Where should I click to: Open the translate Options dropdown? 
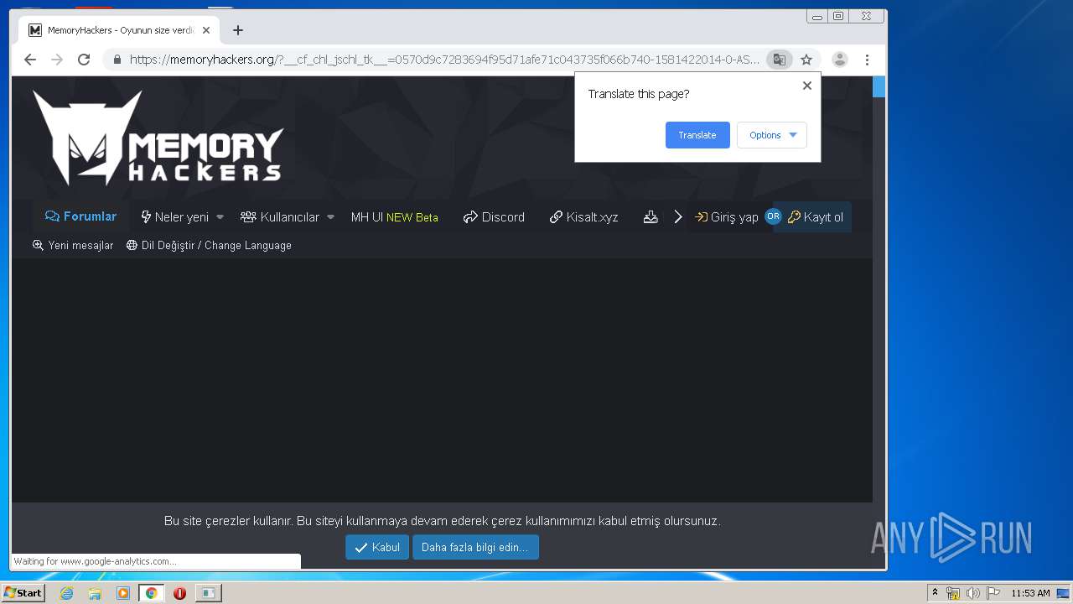point(772,135)
